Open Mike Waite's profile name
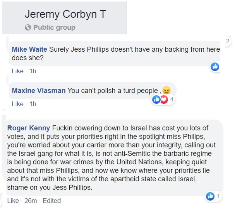The image size is (242, 211). [x=29, y=49]
